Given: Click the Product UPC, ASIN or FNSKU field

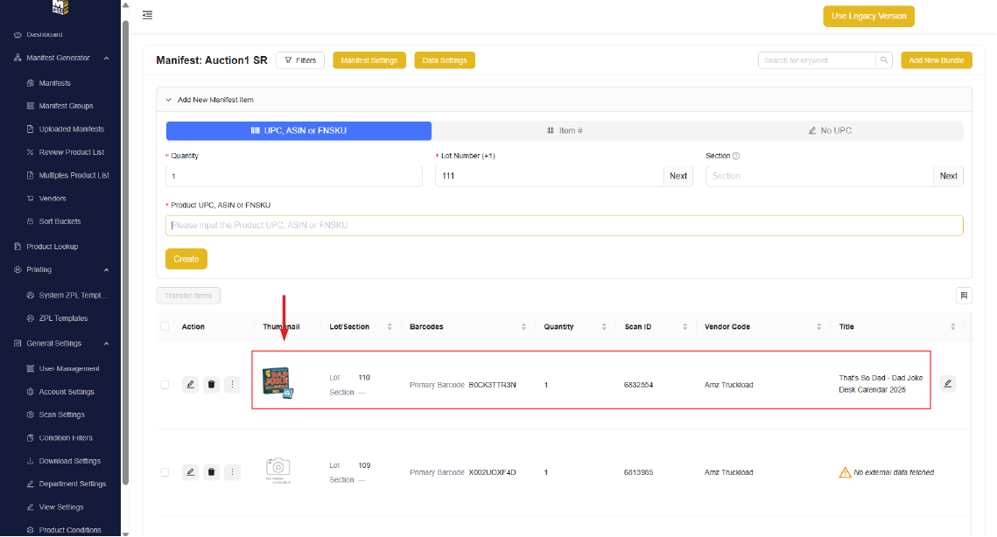Looking at the screenshot, I should [564, 226].
